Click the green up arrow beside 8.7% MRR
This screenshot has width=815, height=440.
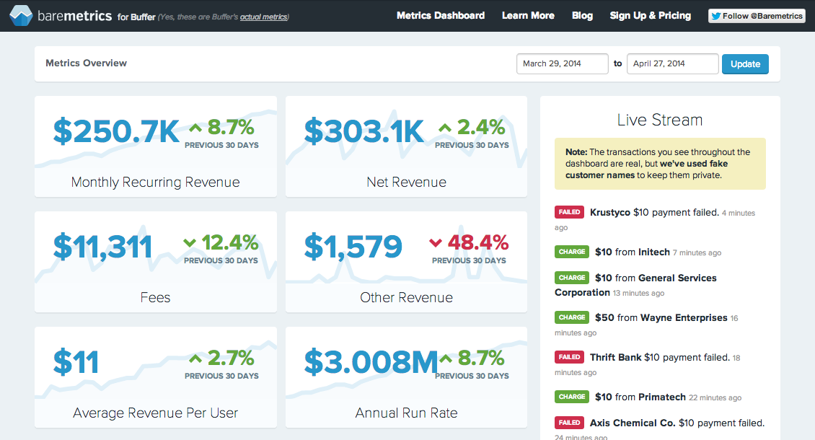(195, 128)
